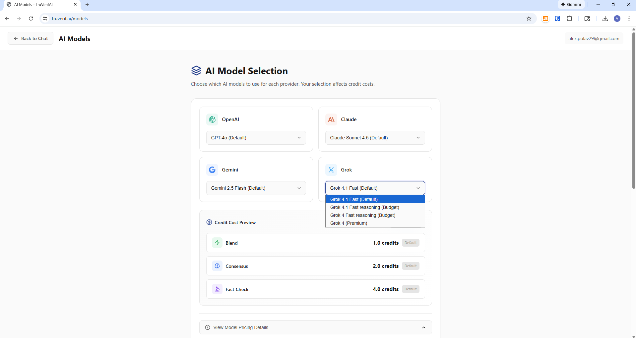The height and width of the screenshot is (338, 636).
Task: Click the Gemini provider icon
Action: pos(213,169)
